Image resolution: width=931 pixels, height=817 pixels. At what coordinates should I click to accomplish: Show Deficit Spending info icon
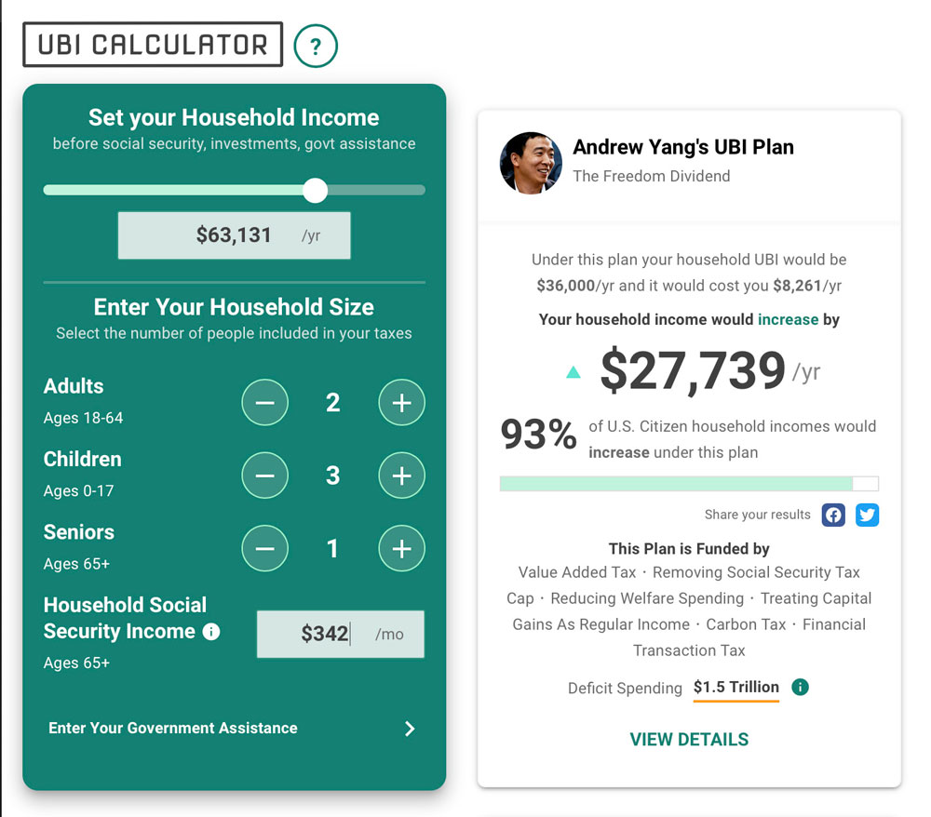[801, 687]
